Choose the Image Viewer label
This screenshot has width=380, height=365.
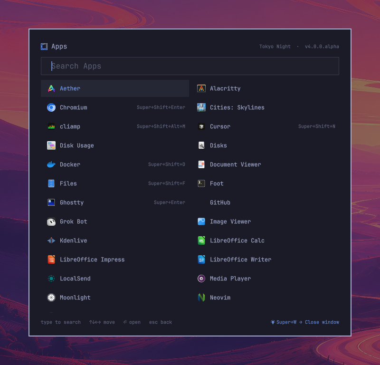tap(230, 221)
